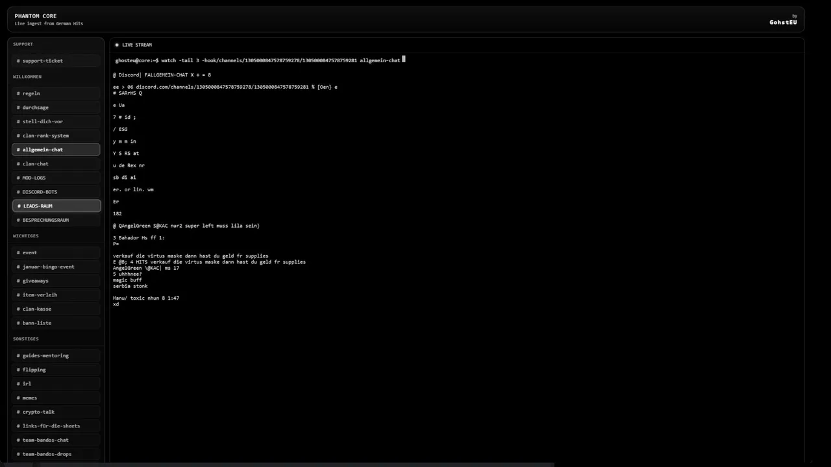The width and height of the screenshot is (831, 467).
Task: Click the SONSTIGES section heading
Action: coord(26,339)
